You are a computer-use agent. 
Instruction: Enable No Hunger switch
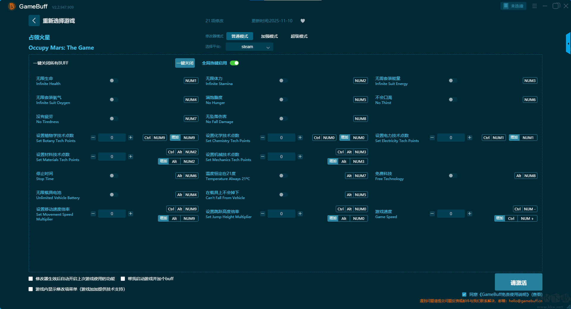pos(283,100)
